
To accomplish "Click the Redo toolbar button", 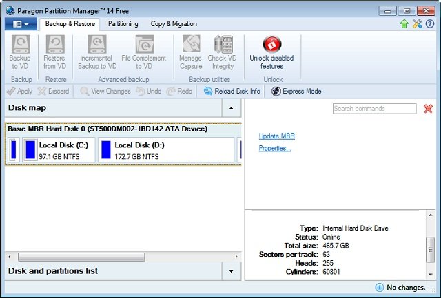I will tap(179, 92).
